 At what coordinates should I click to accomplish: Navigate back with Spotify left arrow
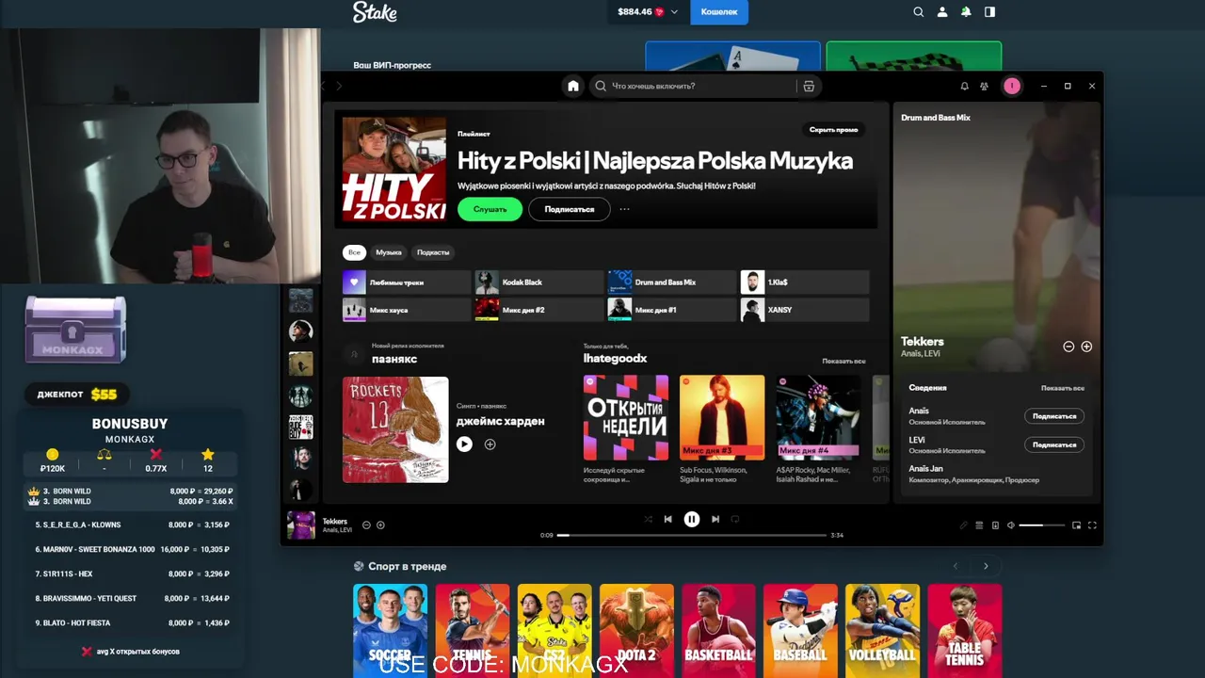pos(323,86)
